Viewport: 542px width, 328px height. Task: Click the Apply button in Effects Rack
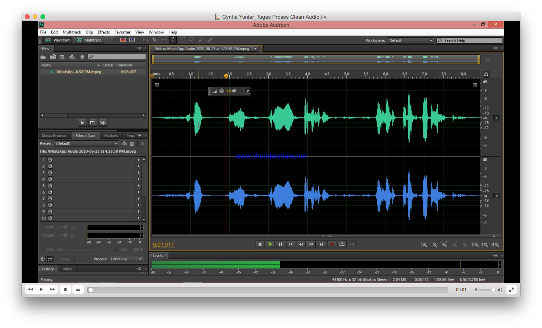65,259
